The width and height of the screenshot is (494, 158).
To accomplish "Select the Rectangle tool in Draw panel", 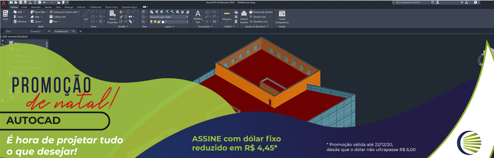I will [x=93, y=22].
